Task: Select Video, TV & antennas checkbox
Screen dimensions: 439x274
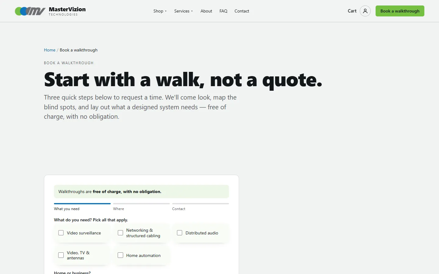Action: [x=61, y=255]
